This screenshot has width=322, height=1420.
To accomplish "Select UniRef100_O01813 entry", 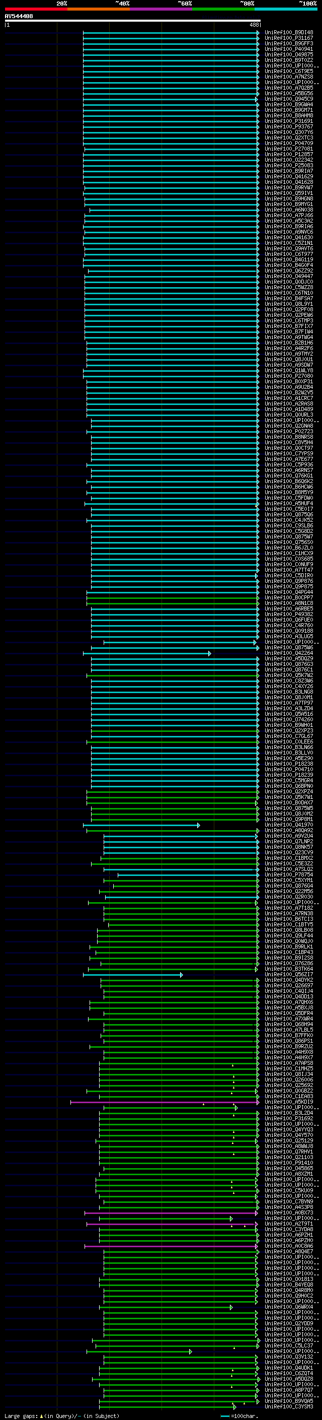I will [288, 1279].
